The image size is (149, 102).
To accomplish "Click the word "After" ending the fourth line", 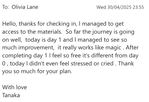I will tap(132, 48).
